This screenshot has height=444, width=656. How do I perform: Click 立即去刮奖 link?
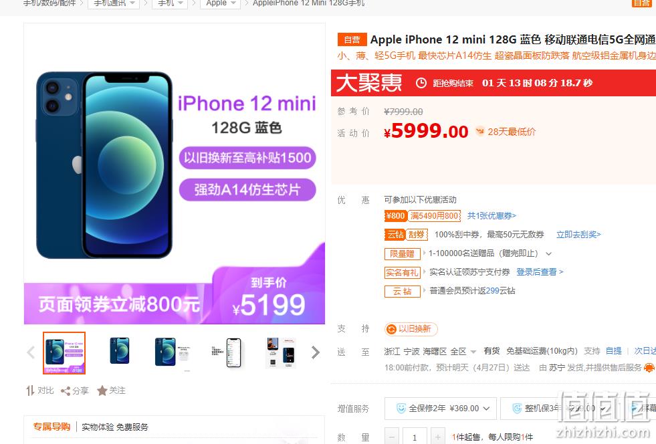click(578, 234)
